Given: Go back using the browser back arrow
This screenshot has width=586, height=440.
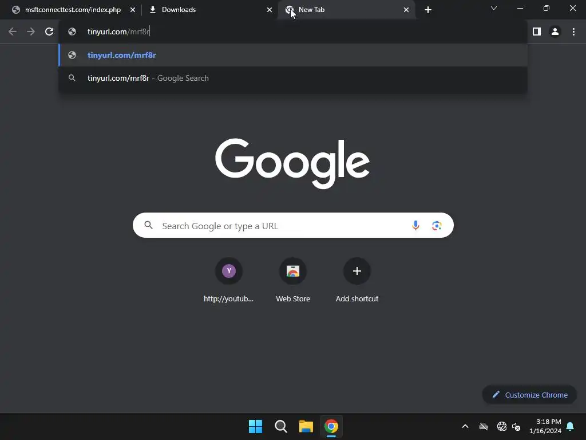Looking at the screenshot, I should point(13,32).
